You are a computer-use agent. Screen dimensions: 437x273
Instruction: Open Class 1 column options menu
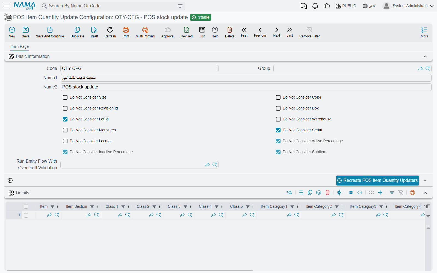pos(128,206)
